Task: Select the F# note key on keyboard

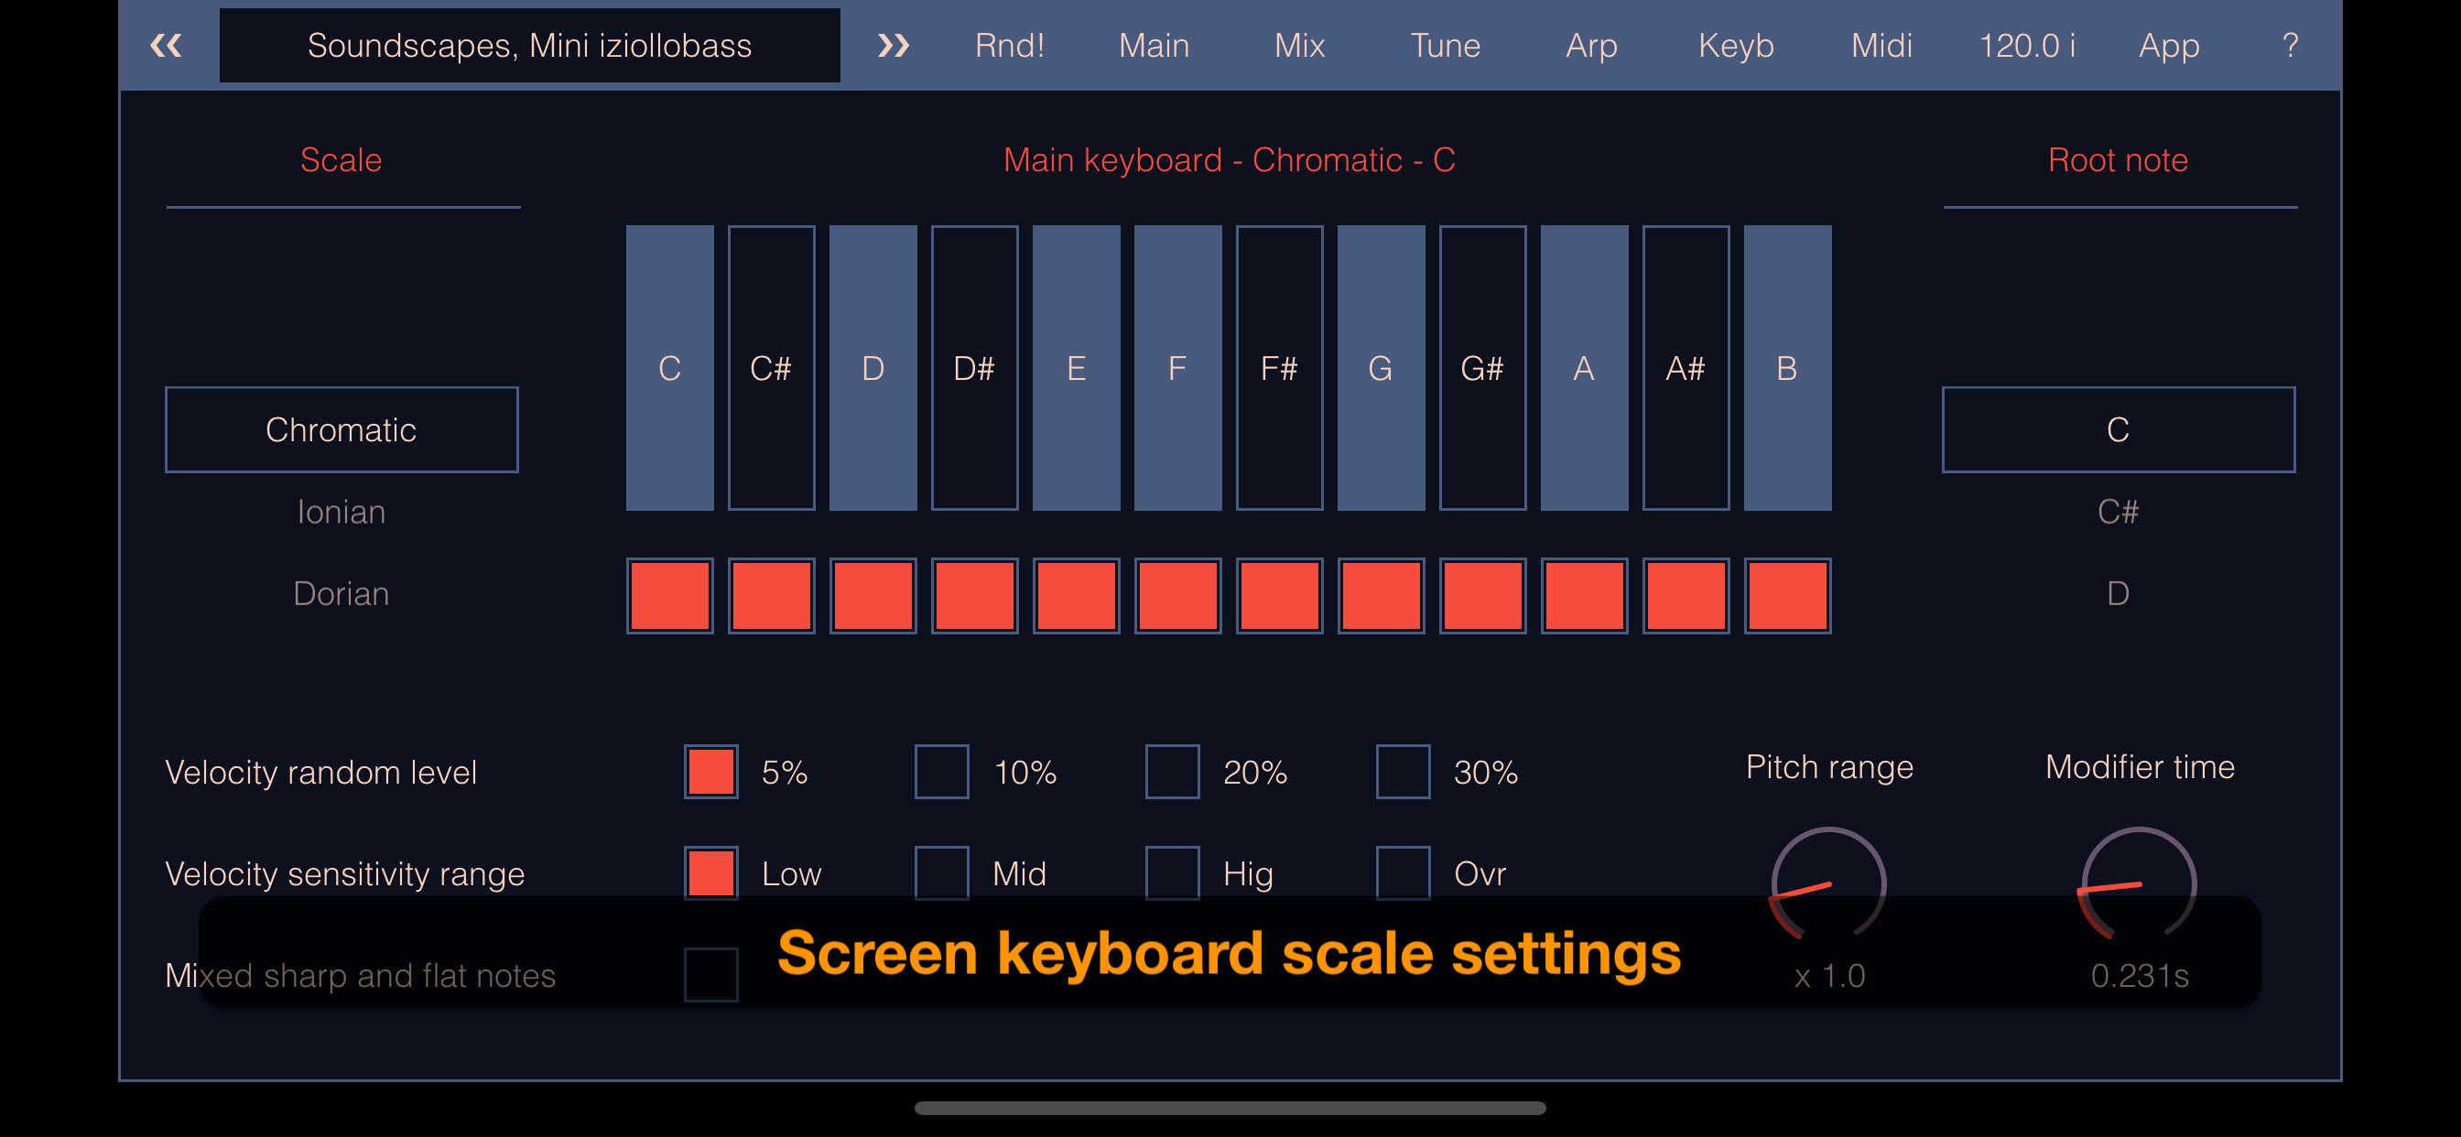Action: 1279,368
